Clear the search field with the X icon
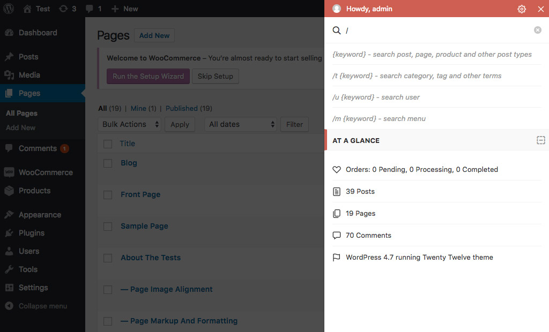 [538, 30]
